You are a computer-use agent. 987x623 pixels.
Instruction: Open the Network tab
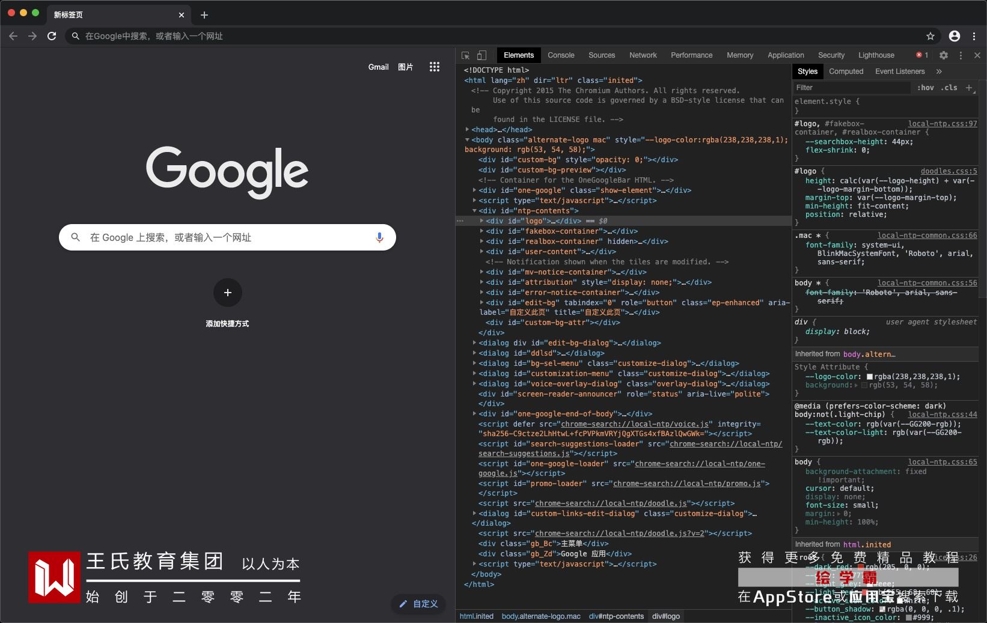click(643, 55)
